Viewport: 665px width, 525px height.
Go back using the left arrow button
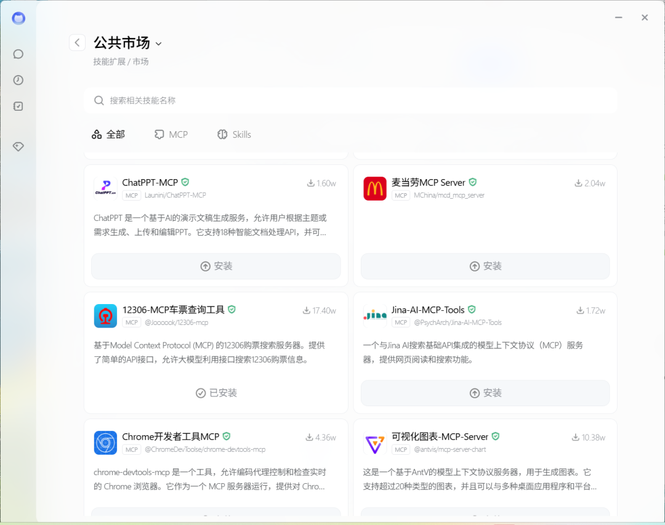(x=77, y=42)
